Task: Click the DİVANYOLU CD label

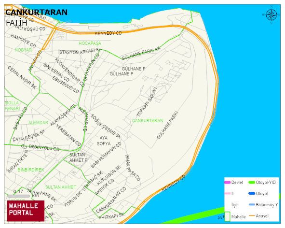Action: tap(44, 148)
